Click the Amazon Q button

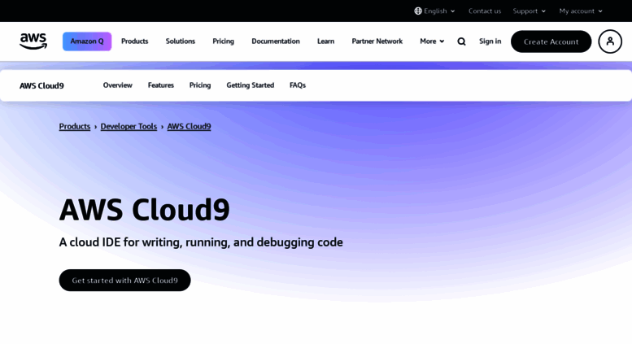click(87, 41)
